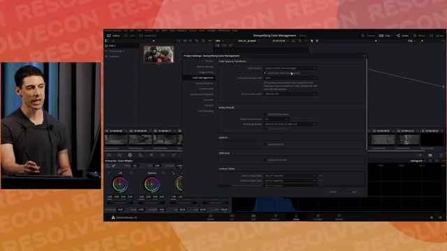Screen dimensions: 447x251
Task: Enable Dolby Vision checkbox
Action: (265, 114)
